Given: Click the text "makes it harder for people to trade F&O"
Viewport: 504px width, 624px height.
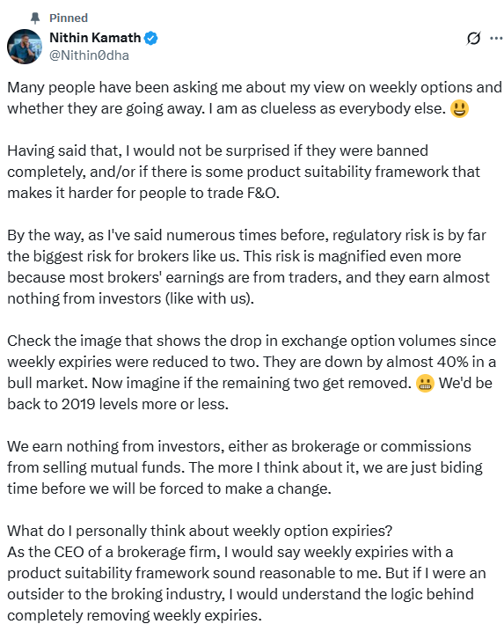Looking at the screenshot, I should [x=143, y=193].
